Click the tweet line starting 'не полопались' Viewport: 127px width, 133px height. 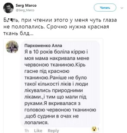coord(56,27)
